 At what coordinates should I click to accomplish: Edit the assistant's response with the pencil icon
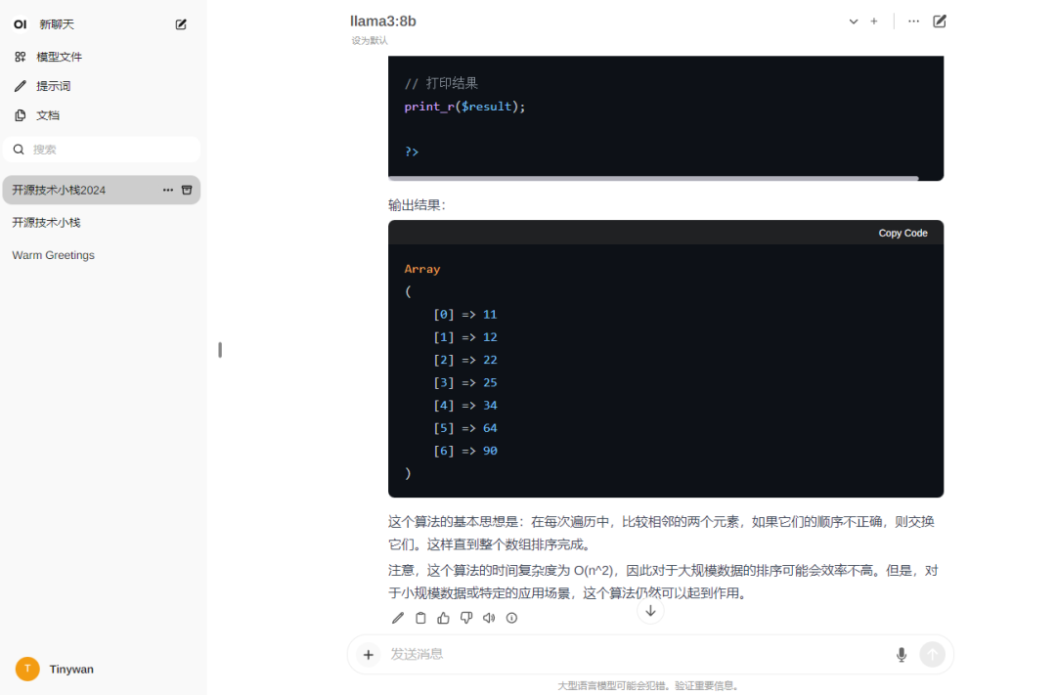[x=397, y=617]
